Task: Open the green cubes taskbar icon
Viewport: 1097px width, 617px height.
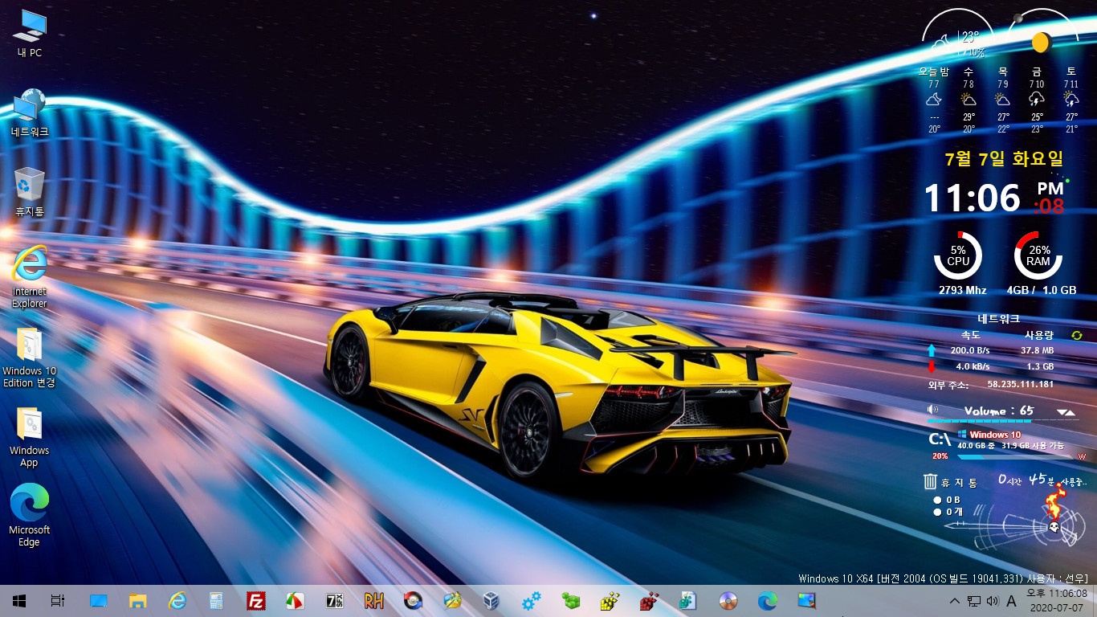Action: click(x=571, y=600)
